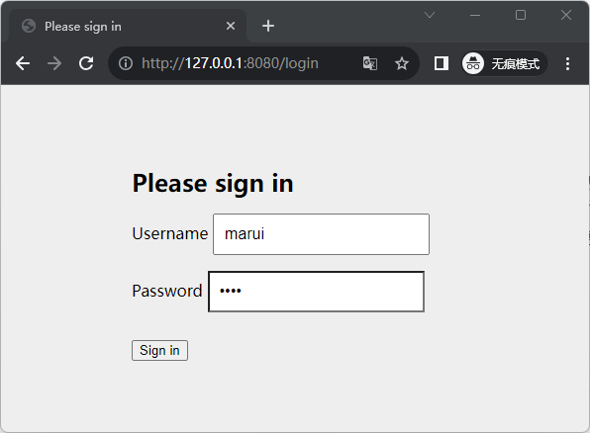Bookmark this page with the star icon
Screen dimensions: 590x433
tap(402, 63)
